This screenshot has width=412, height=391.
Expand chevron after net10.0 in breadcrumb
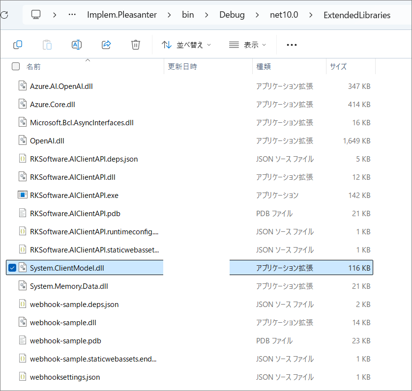coord(311,15)
